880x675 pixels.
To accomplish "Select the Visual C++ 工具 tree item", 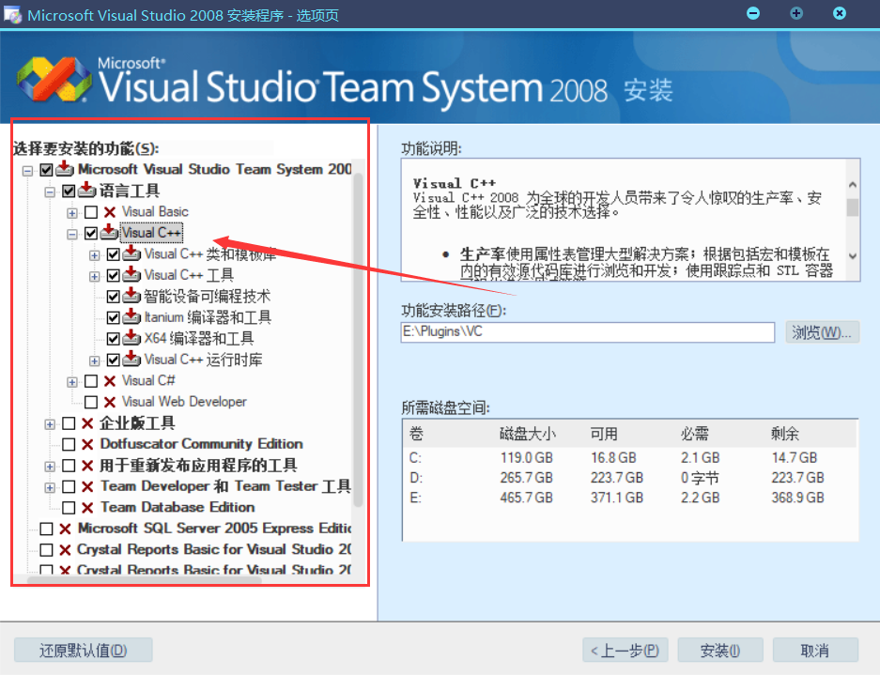I will (x=189, y=275).
